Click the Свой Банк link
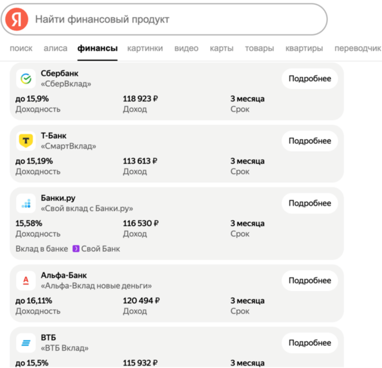Image resolution: width=382 pixels, height=368 pixels. tap(100, 249)
